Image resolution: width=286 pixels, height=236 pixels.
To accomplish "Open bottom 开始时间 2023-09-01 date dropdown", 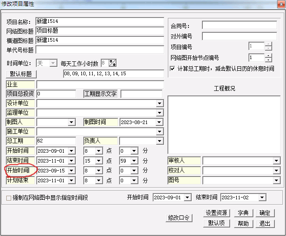I will click(188, 197).
